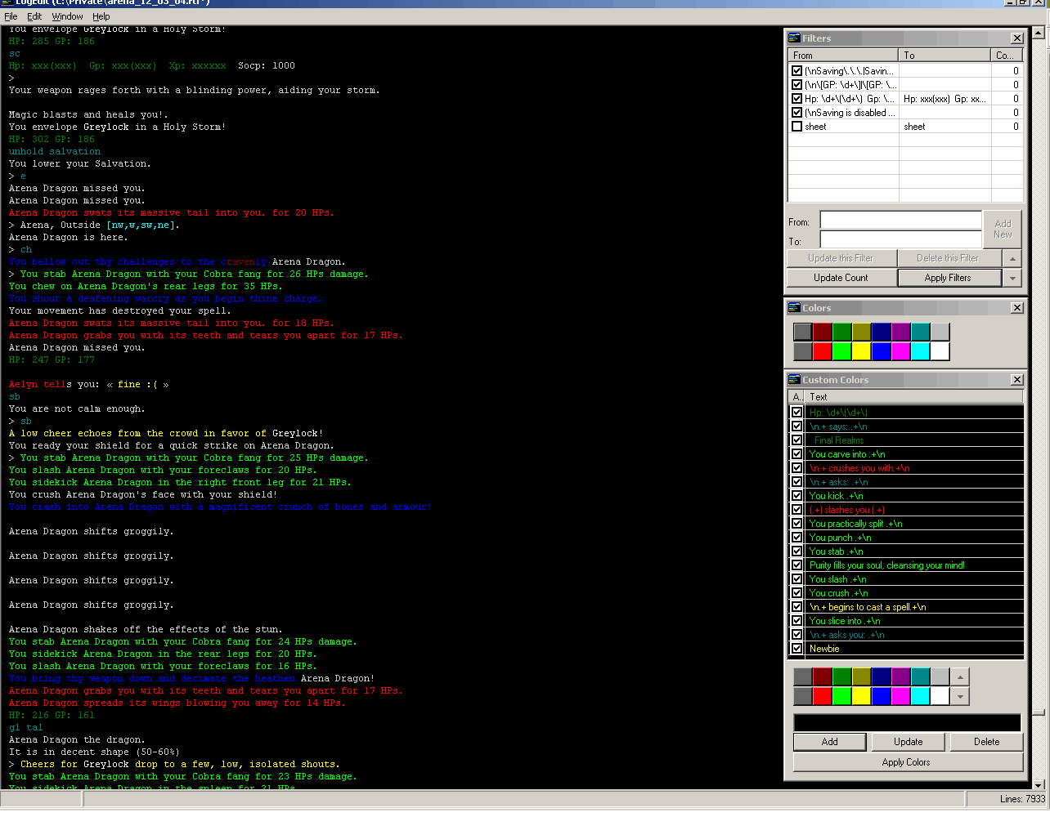The image size is (1050, 817).
Task: Pick cyan swatch in Custom Colors palette
Action: pos(920,696)
